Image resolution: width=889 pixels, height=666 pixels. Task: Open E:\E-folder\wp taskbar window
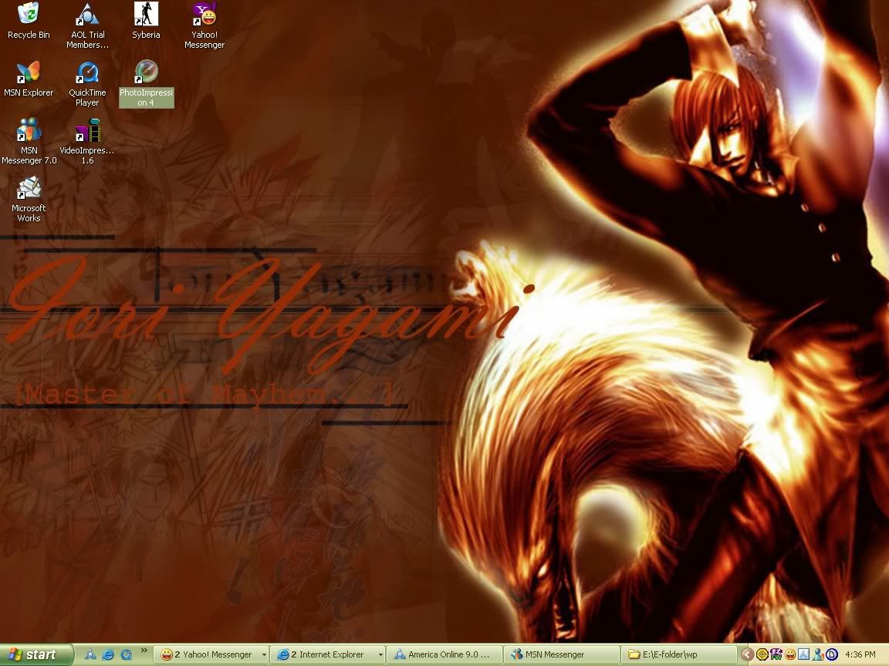[678, 654]
